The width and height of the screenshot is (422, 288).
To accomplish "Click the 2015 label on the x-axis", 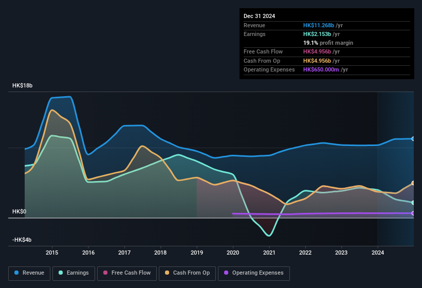I will pyautogui.click(x=52, y=253).
